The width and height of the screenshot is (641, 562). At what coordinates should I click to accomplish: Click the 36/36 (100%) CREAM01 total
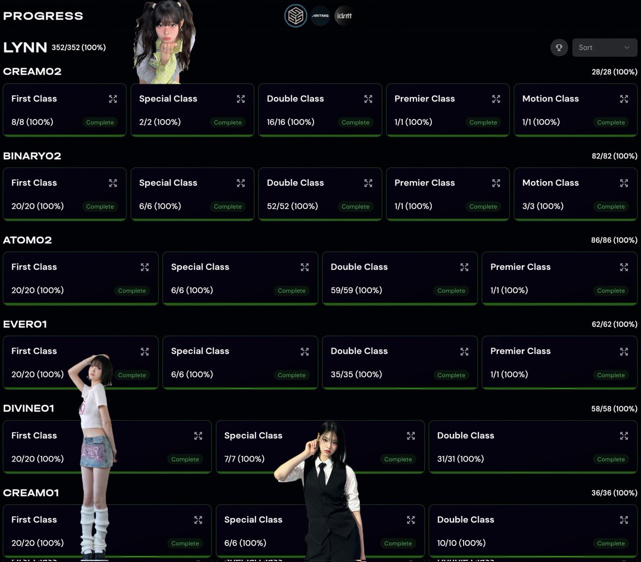[614, 493]
